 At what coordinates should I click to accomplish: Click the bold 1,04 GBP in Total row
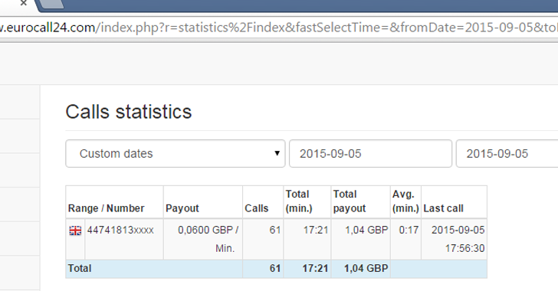[x=366, y=268]
